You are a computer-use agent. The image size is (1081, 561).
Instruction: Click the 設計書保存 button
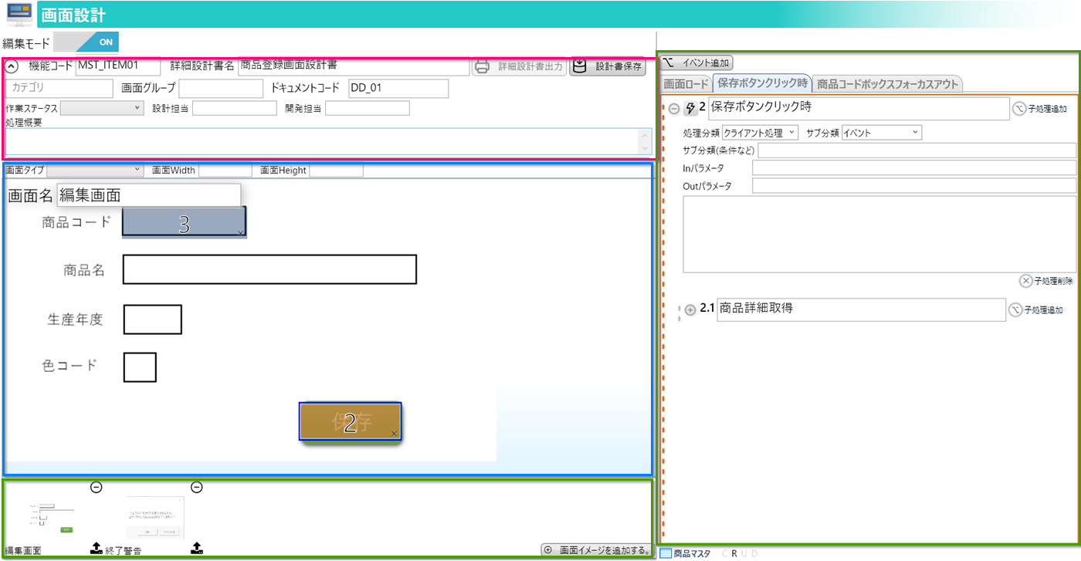coord(608,67)
